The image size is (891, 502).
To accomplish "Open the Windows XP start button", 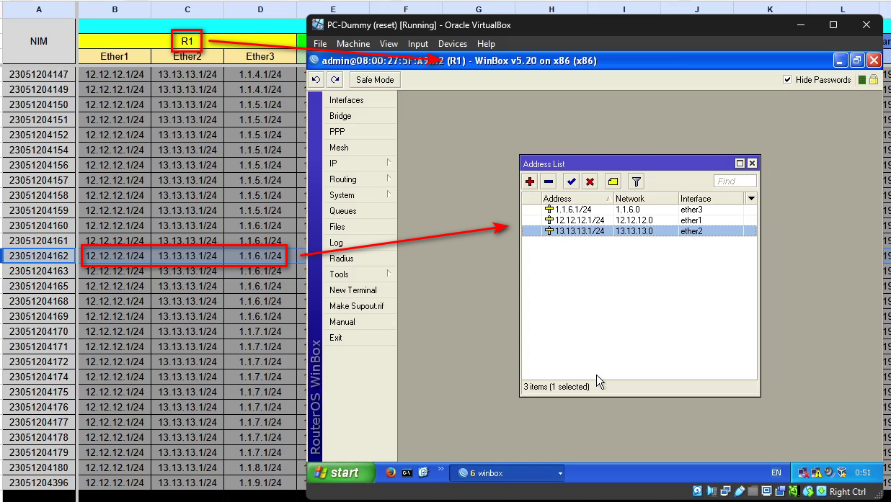I will click(341, 472).
